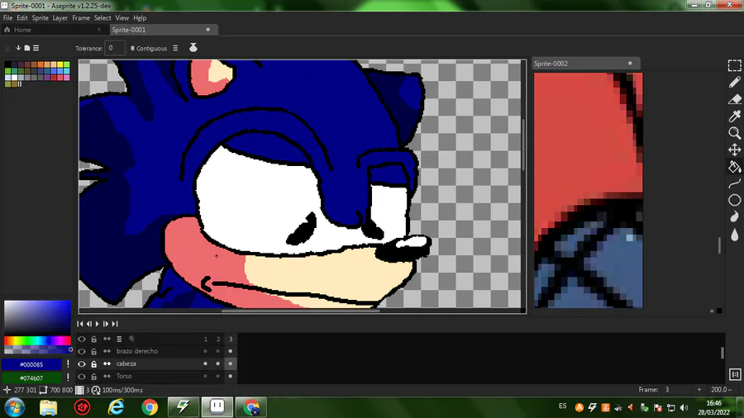Screen dimensions: 744x418
Task: Switch to the Sprite-0001 tab
Action: pyautogui.click(x=164, y=30)
